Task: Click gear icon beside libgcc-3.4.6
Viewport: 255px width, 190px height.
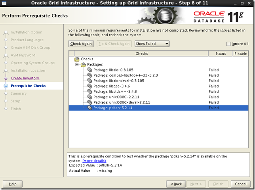Action: point(89,86)
